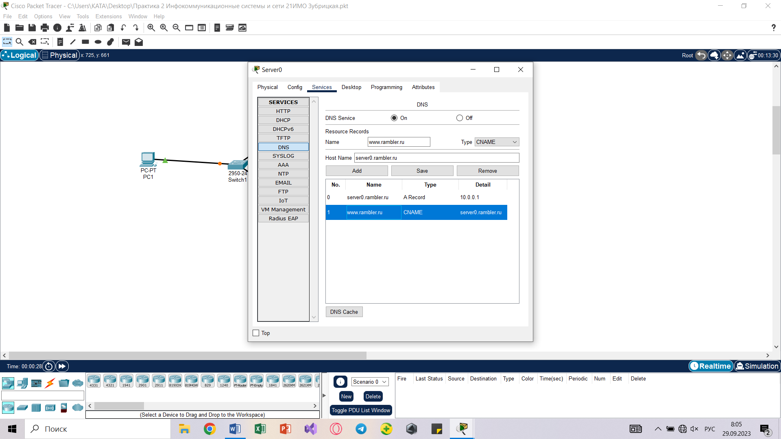This screenshot has width=781, height=439.
Task: Click the Zoom Out magnifier icon
Action: pyautogui.click(x=177, y=28)
